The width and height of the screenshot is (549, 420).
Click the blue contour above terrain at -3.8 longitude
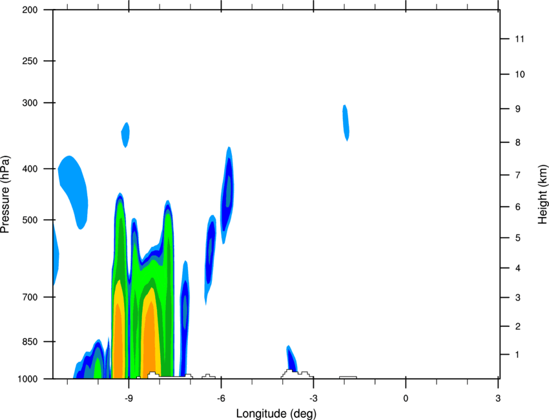click(x=291, y=359)
